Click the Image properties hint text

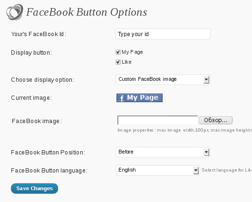tap(184, 130)
